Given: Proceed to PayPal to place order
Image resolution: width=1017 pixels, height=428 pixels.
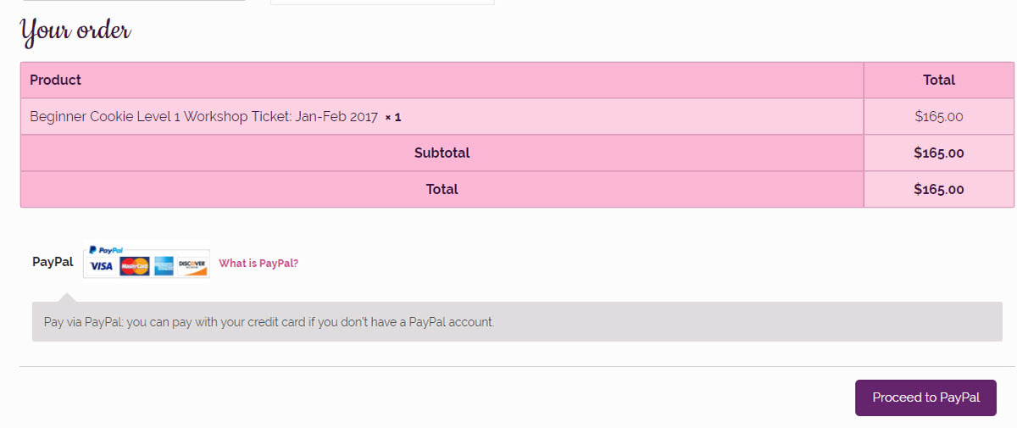Looking at the screenshot, I should (x=925, y=397).
